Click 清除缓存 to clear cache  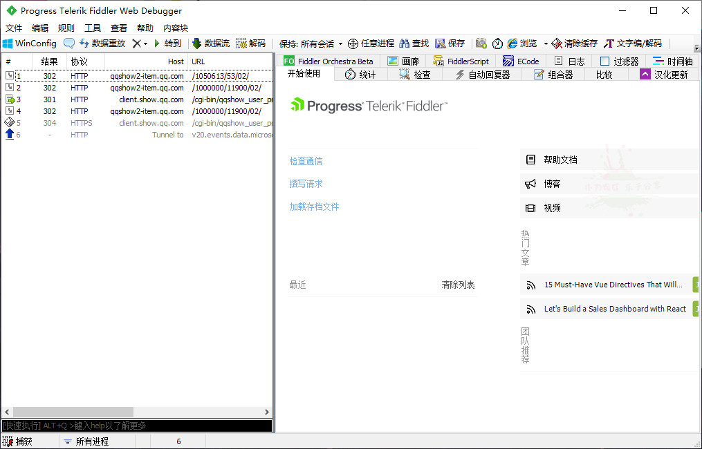[x=575, y=44]
